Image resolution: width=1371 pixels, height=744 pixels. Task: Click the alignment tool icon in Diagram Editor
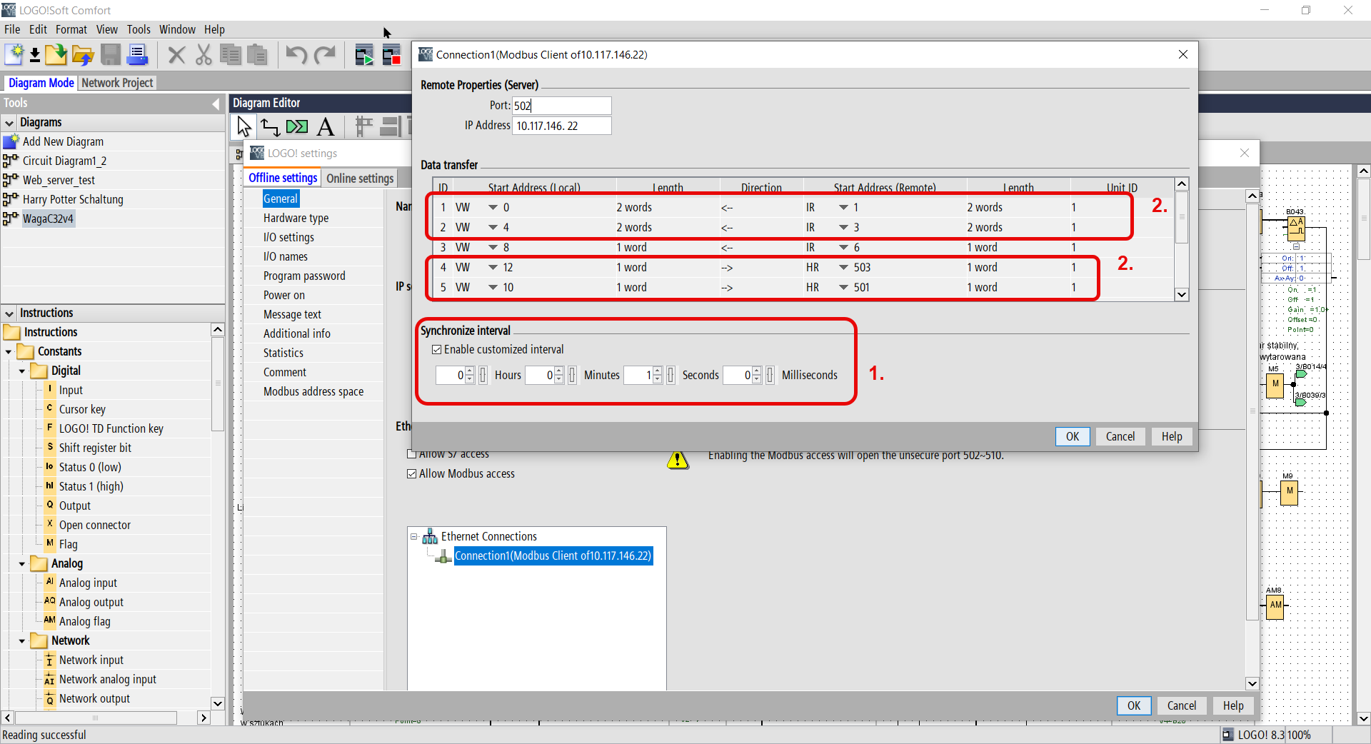[364, 127]
